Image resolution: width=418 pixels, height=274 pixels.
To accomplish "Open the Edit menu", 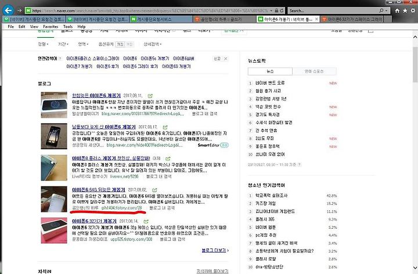I will coord(22,27).
